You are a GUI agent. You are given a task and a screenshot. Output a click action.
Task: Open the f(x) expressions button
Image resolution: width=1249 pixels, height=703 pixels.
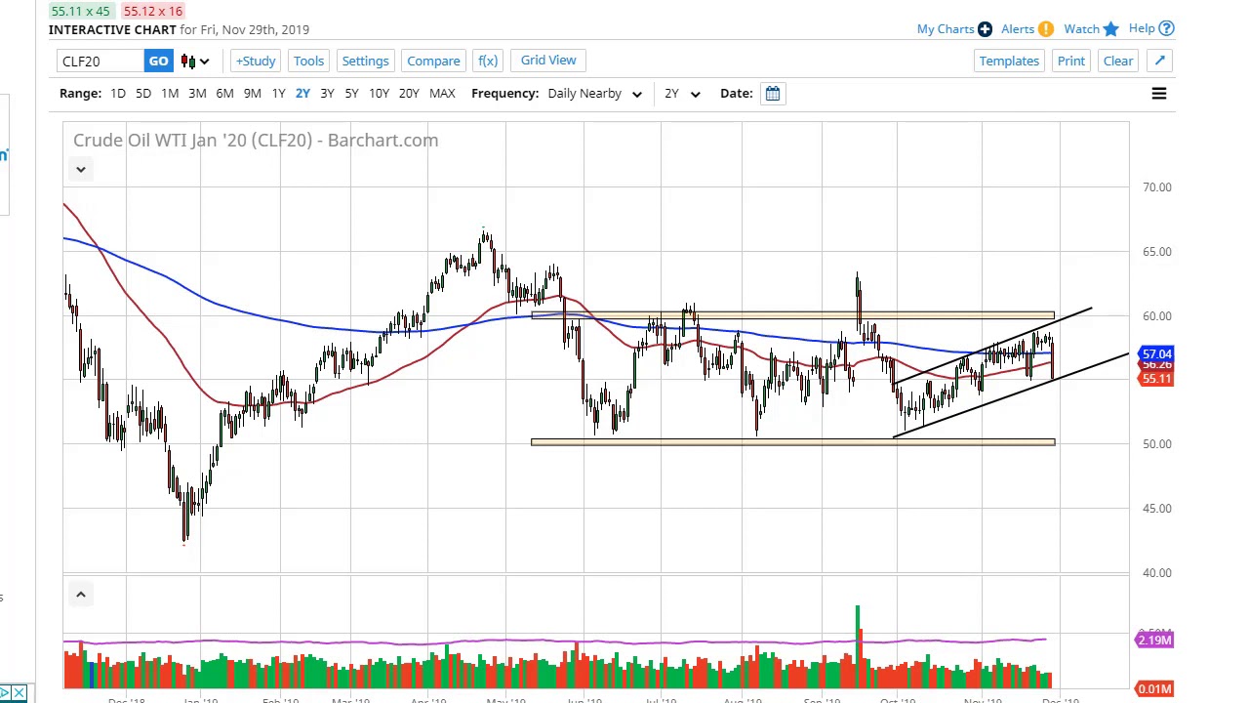pos(488,61)
